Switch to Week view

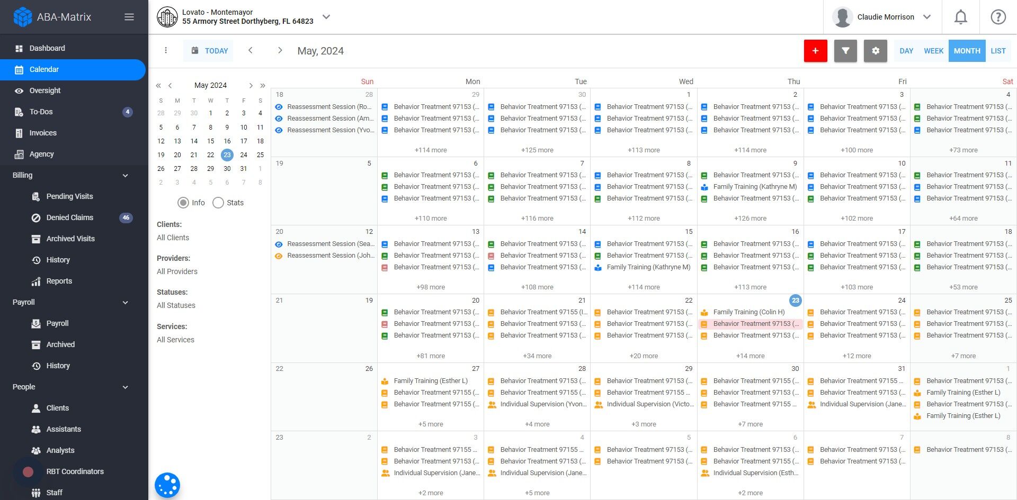933,51
